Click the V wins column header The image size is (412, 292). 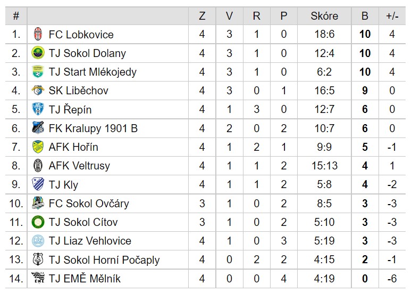[x=229, y=16]
